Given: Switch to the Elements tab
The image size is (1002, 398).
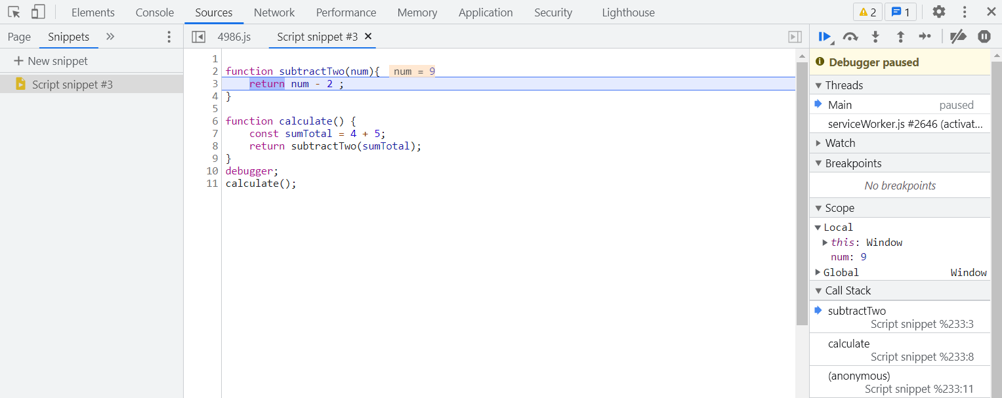Looking at the screenshot, I should [x=93, y=12].
